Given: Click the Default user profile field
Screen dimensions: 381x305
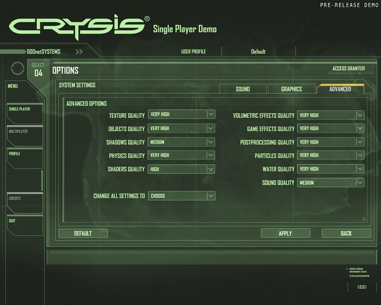Looking at the screenshot, I should click(258, 52).
